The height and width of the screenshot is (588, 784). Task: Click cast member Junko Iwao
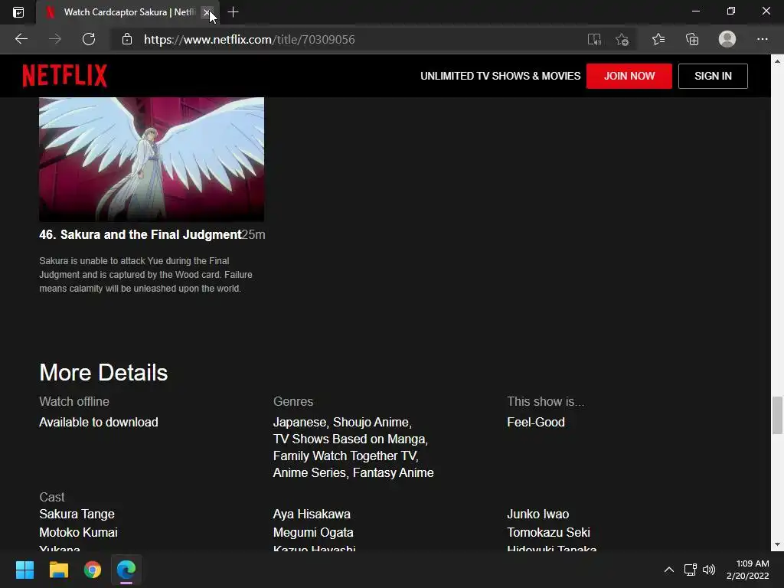(538, 514)
